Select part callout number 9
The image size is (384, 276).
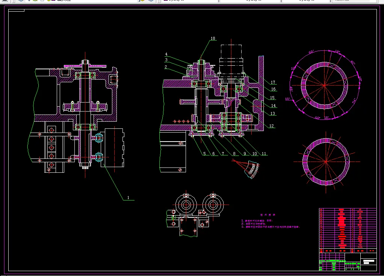245,154
